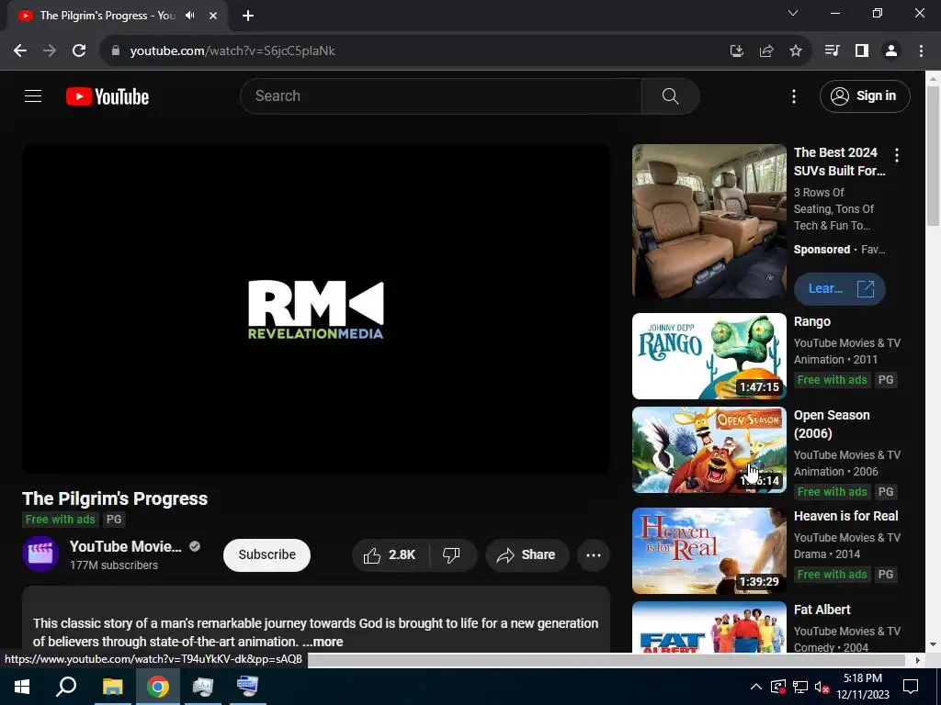Screen dimensions: 941x705
Task: Open File Explorer from taskbar
Action: point(112,687)
